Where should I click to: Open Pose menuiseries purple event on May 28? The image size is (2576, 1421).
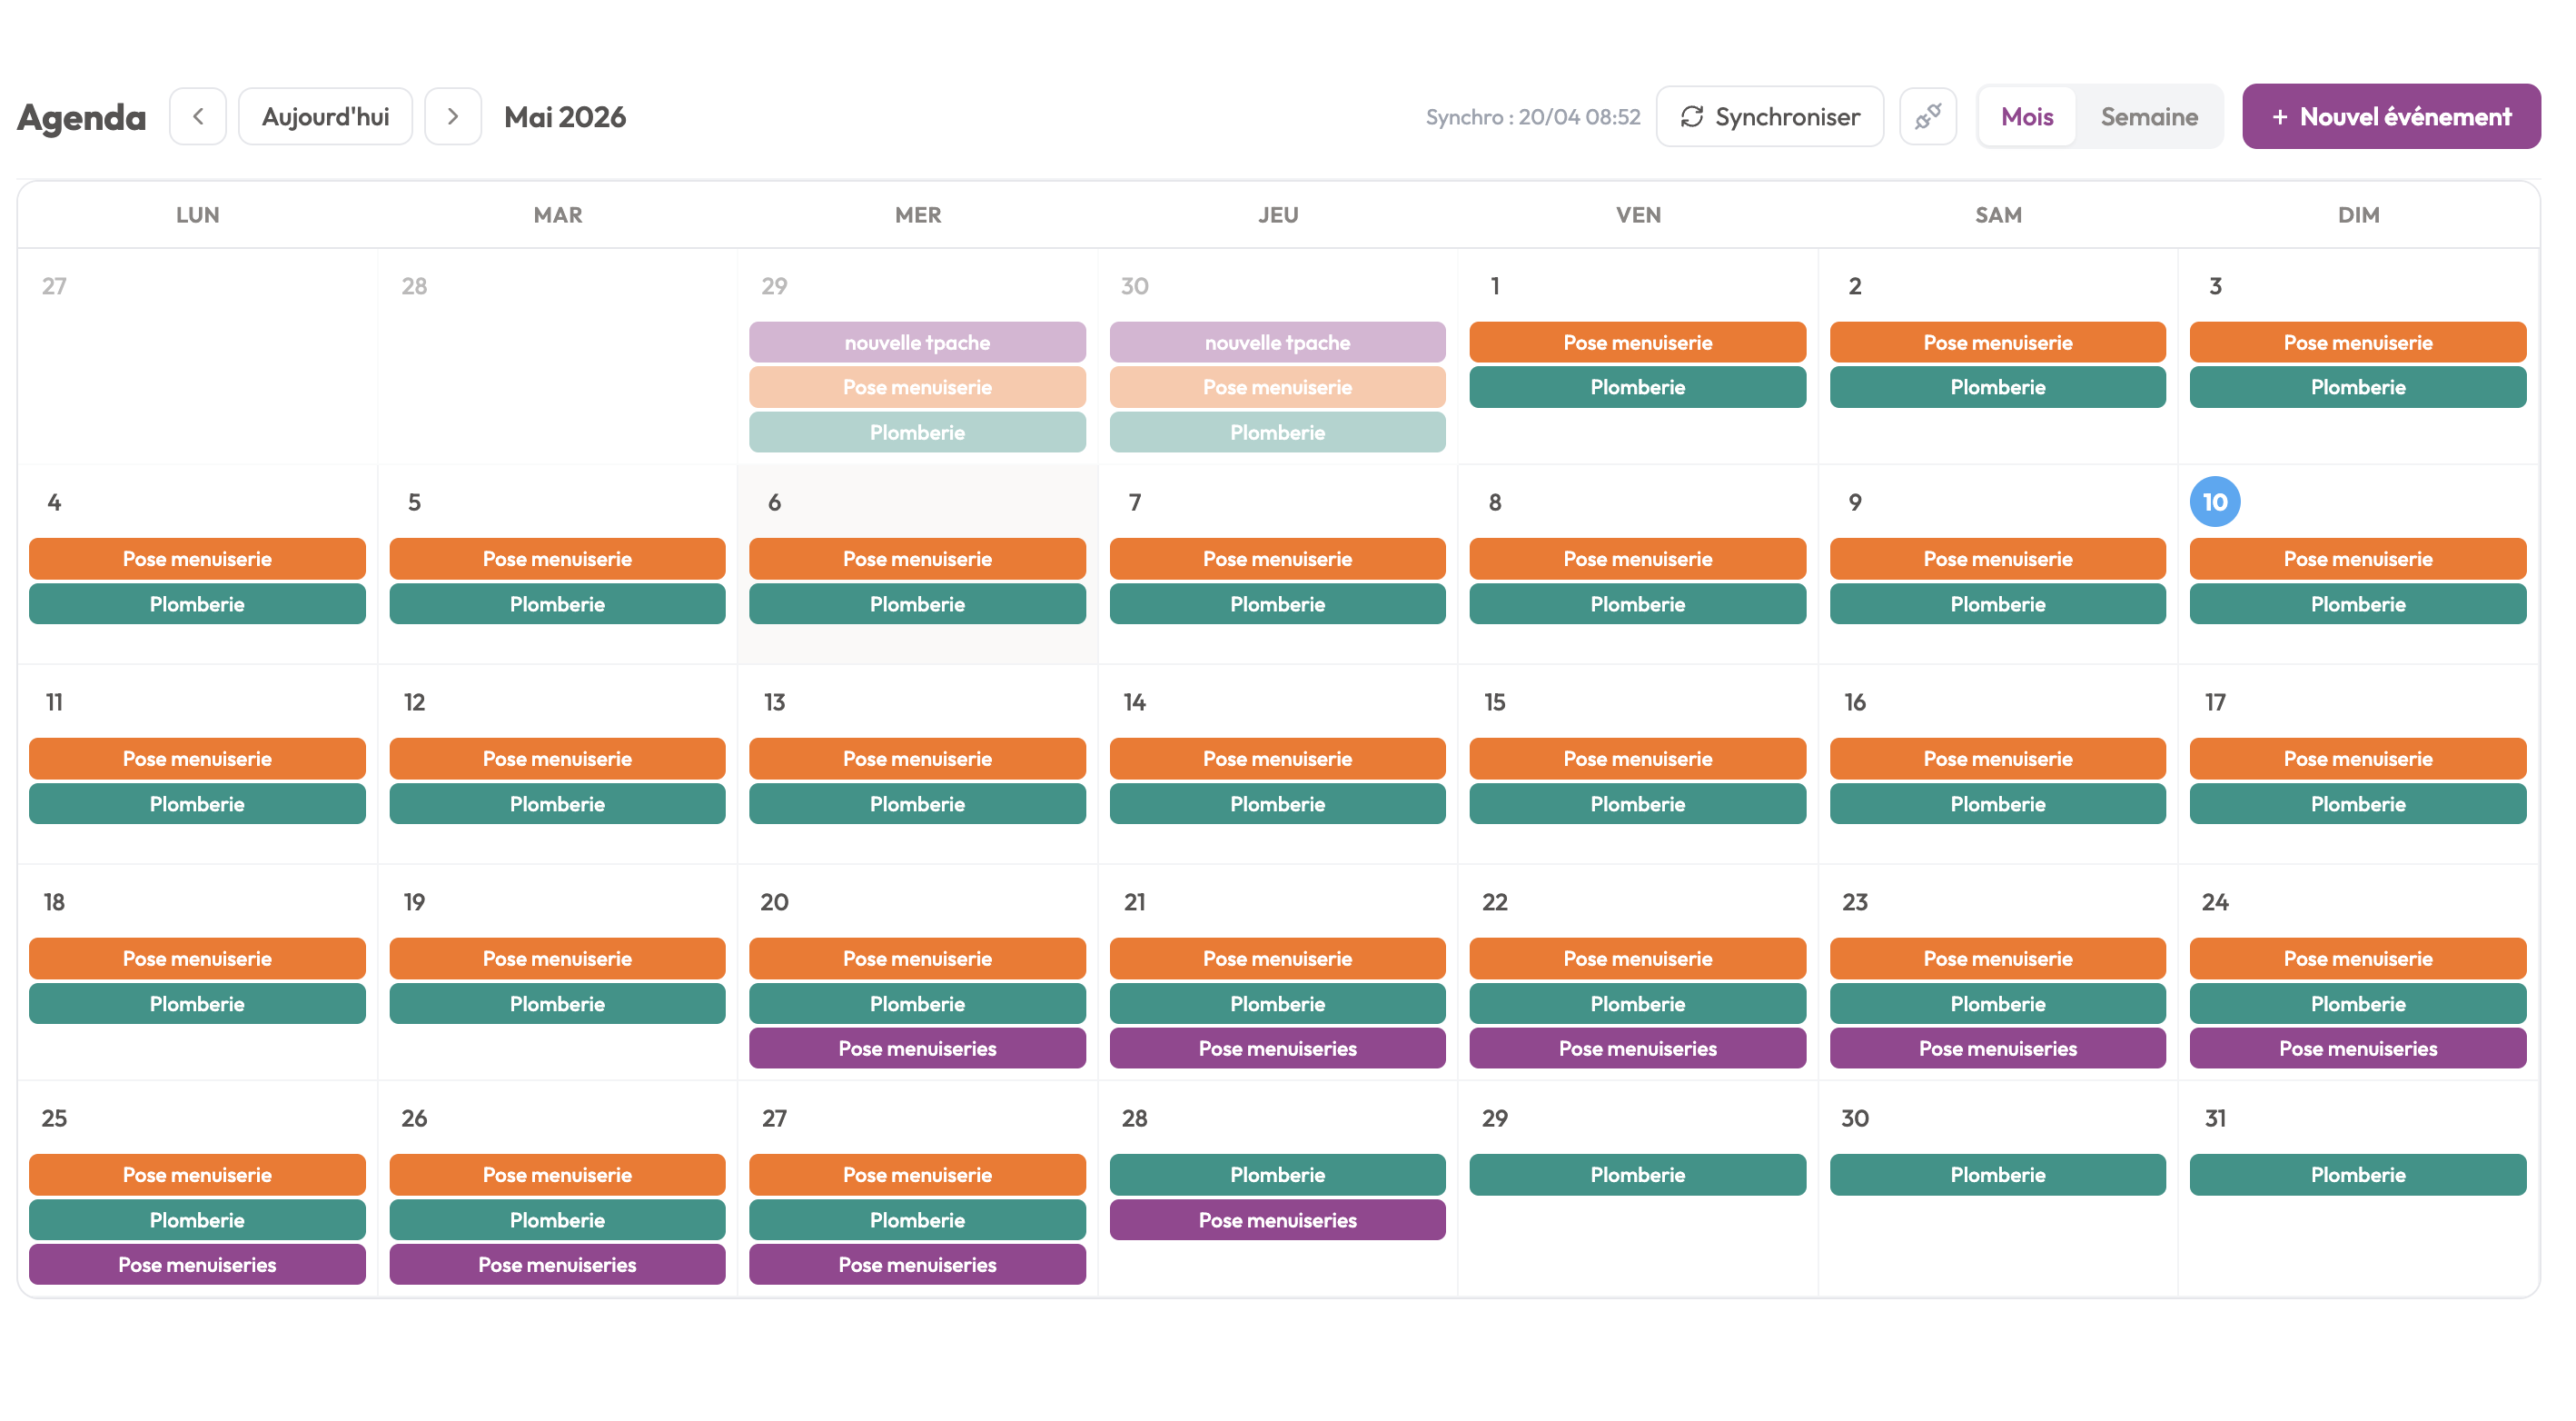(1277, 1220)
